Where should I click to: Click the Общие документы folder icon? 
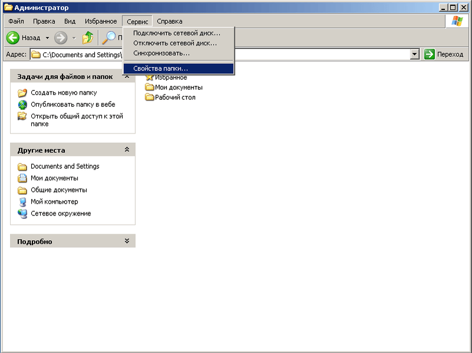22,190
